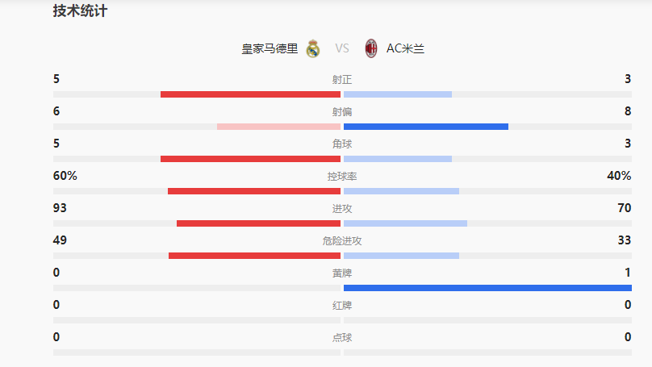The image size is (652, 367).
Task: Click AC Milan's dark blue 射偏 bar
Action: 426,127
